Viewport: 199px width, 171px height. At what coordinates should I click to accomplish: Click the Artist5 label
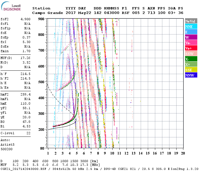[x=7, y=145]
